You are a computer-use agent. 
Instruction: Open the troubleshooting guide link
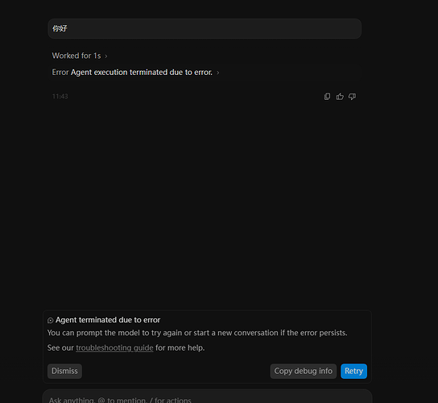(x=114, y=347)
